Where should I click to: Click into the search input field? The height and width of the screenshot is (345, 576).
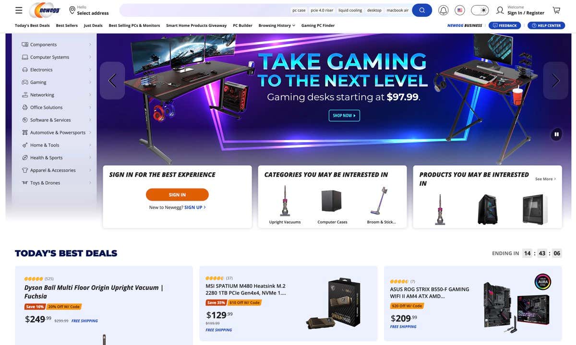point(205,10)
